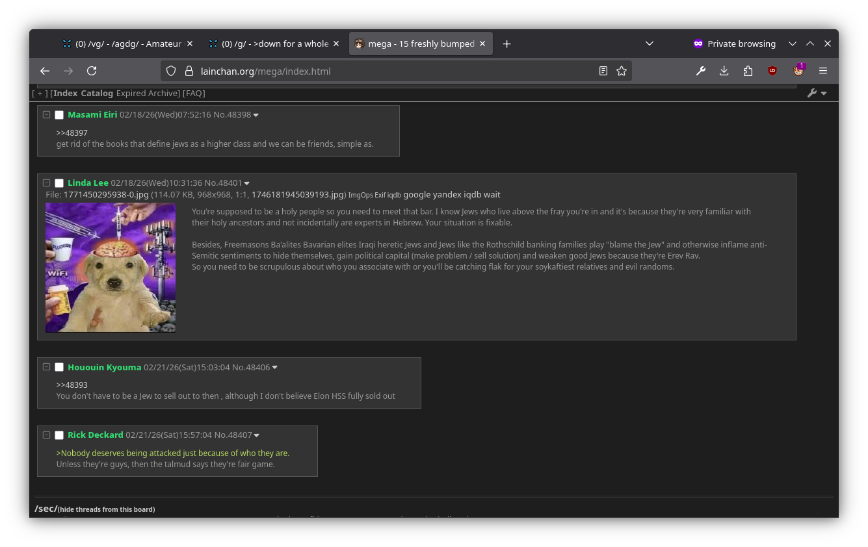
Task: View site security padlock info
Action: click(189, 71)
